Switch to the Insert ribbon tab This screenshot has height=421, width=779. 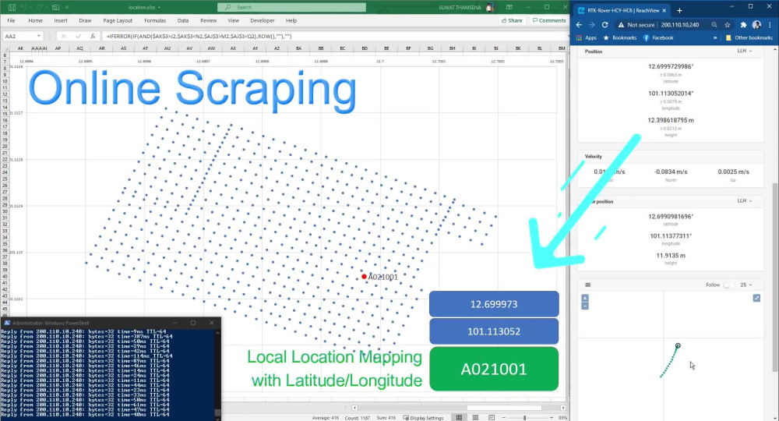pos(61,21)
